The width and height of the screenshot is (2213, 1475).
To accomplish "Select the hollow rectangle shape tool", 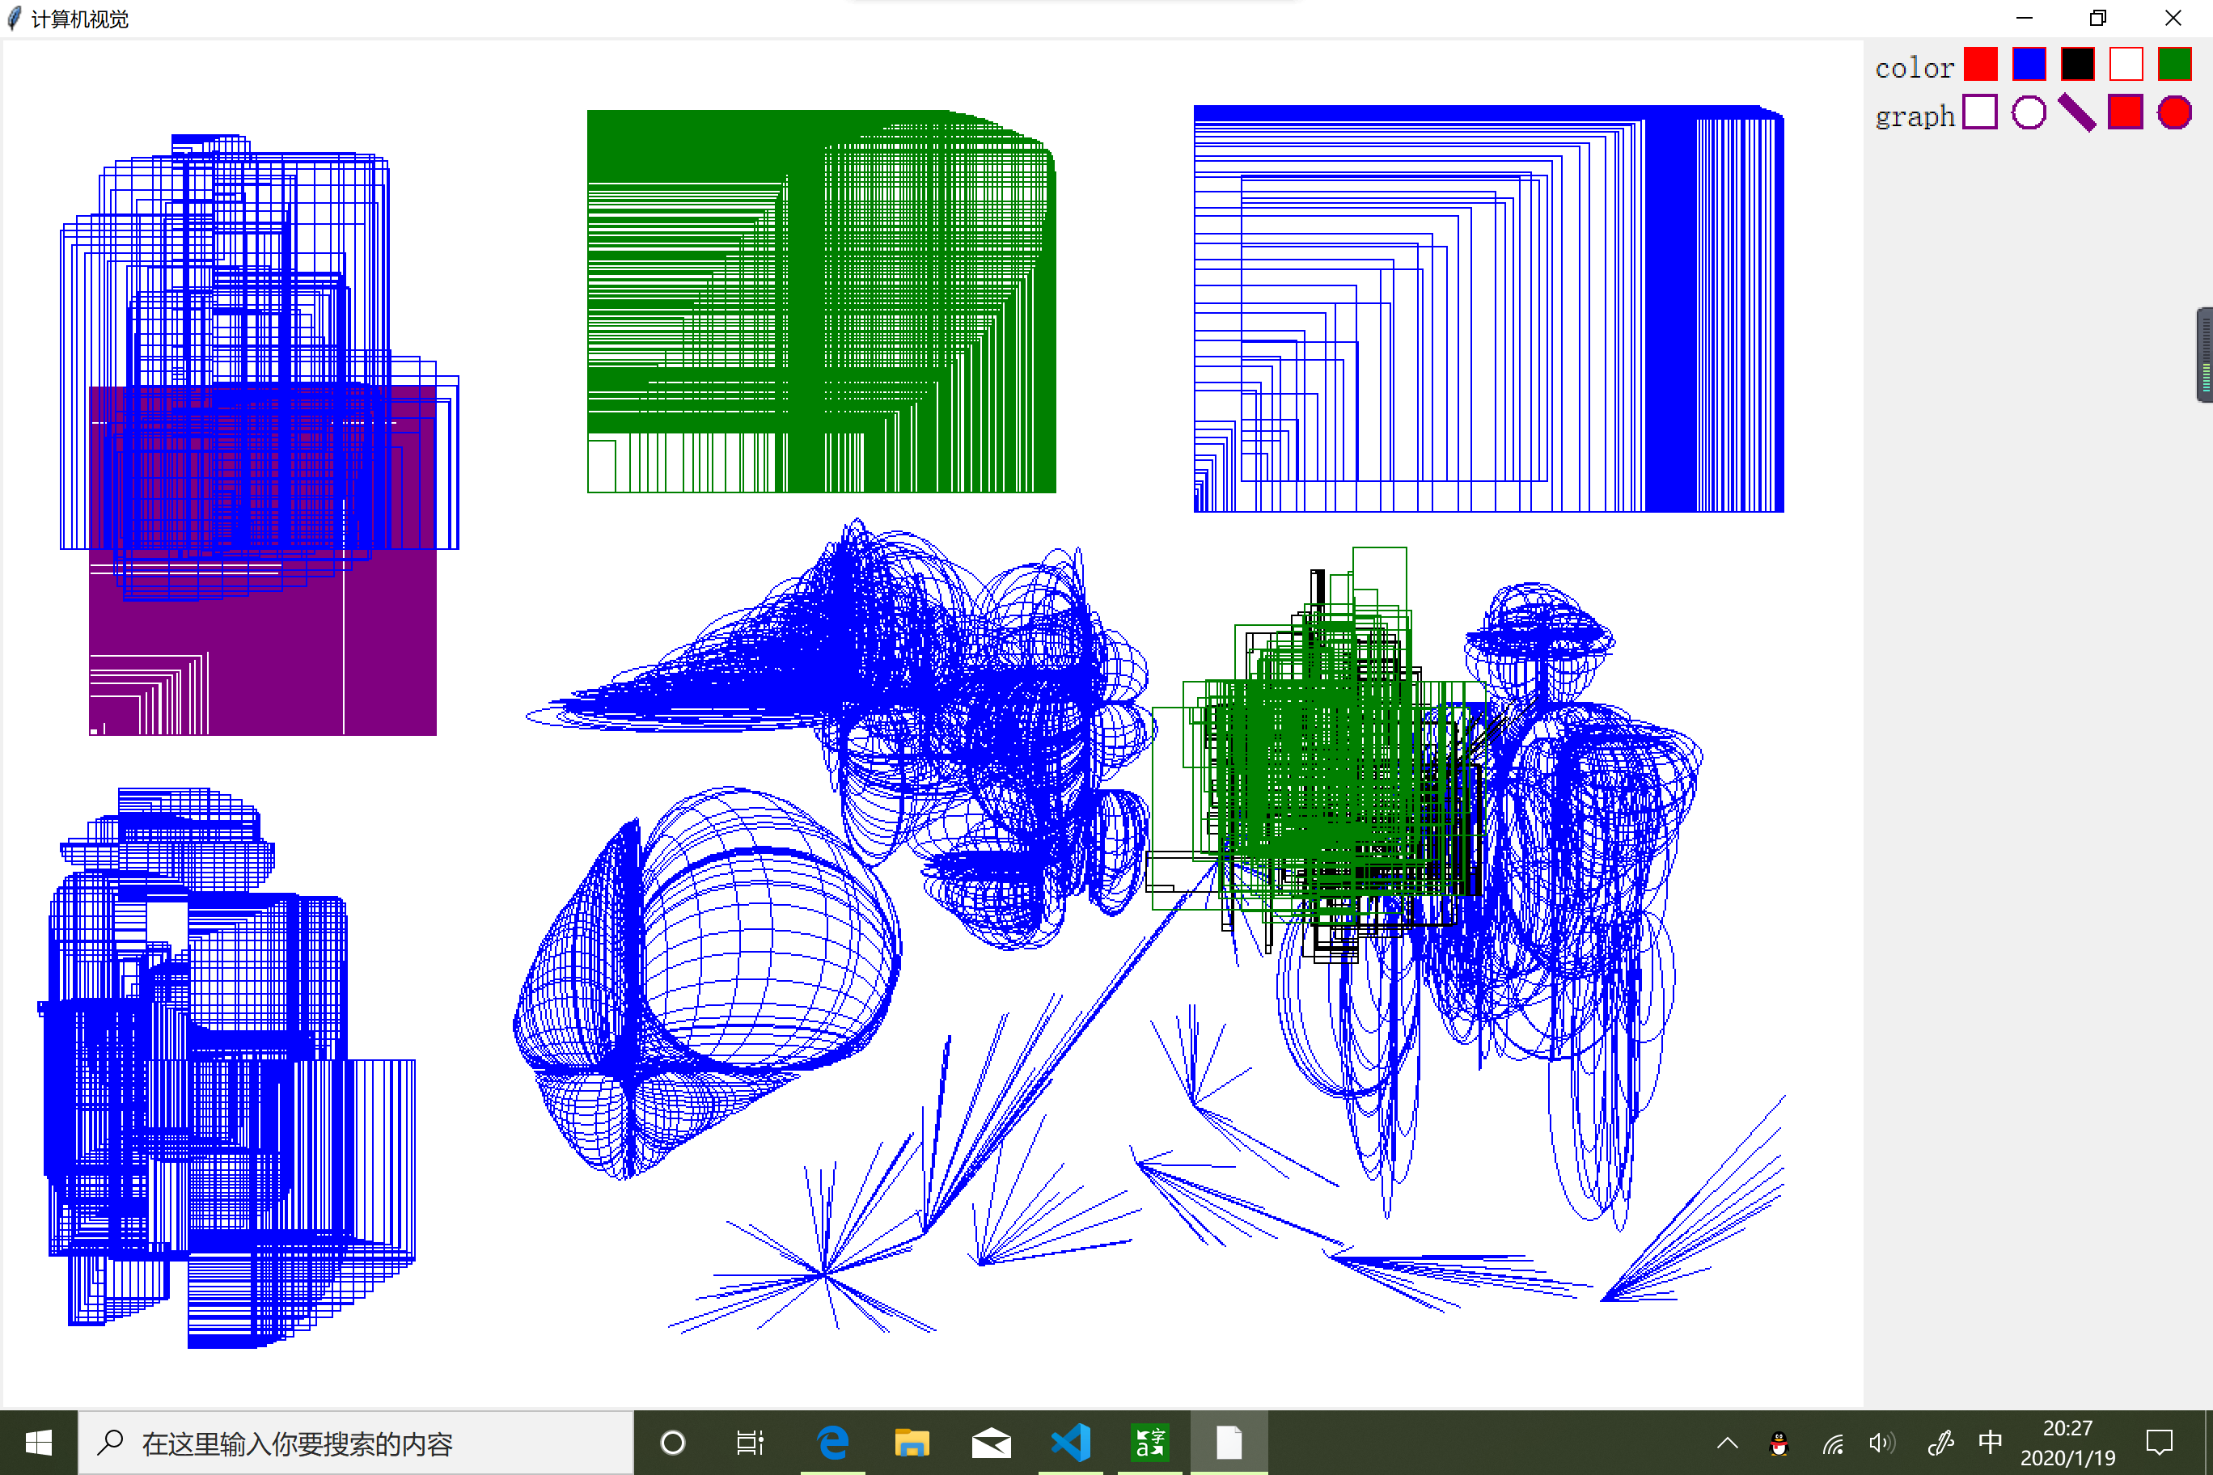I will 1980,112.
